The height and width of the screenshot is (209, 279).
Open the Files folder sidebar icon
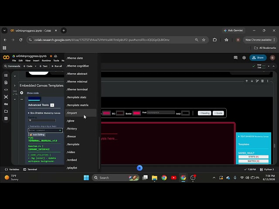tap(6, 111)
